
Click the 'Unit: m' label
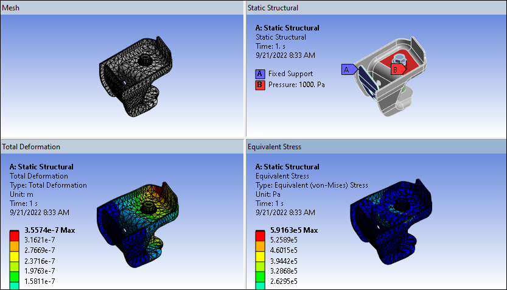pyautogui.click(x=21, y=194)
